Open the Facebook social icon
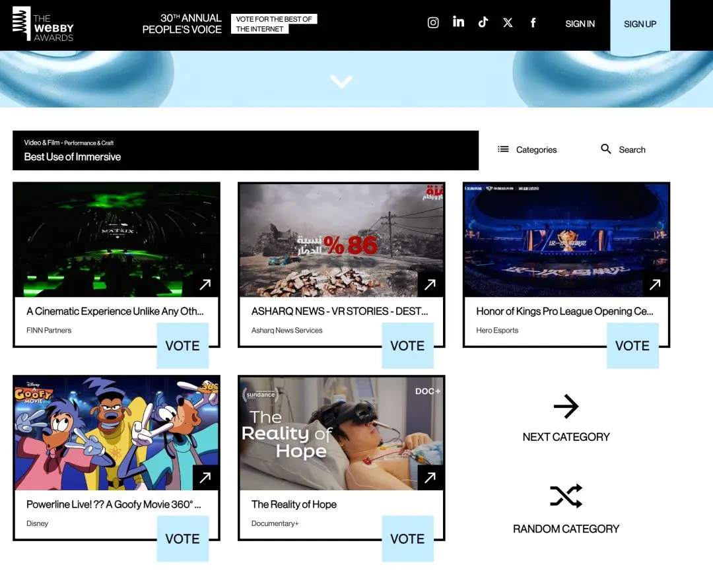Image resolution: width=713 pixels, height=588 pixels. point(533,23)
